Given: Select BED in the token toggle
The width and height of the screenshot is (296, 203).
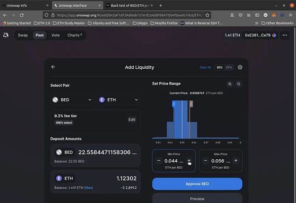Looking at the screenshot, I should point(220,67).
